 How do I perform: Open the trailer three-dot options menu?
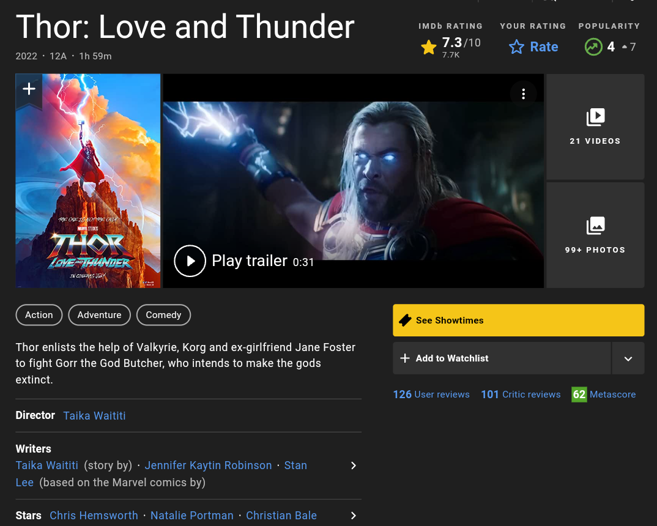(x=524, y=94)
